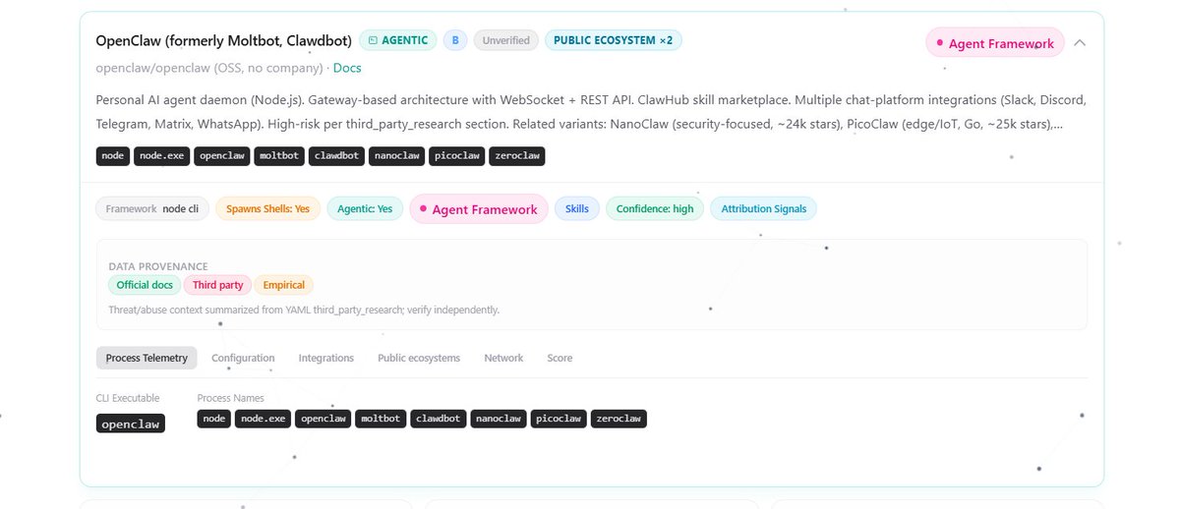Click the Spawns Shells: Yes chip
The height and width of the screenshot is (509, 1180).
267,208
